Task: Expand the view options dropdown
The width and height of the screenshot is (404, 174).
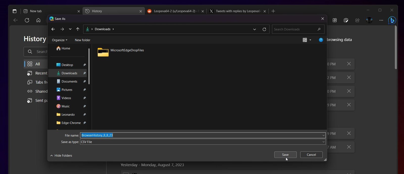Action: [310, 40]
